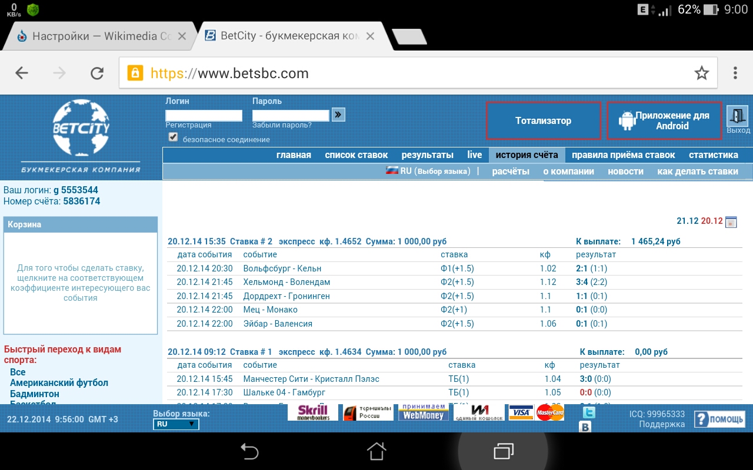753x470 pixels.
Task: Open Chrome three-dot menu
Action: click(x=735, y=73)
